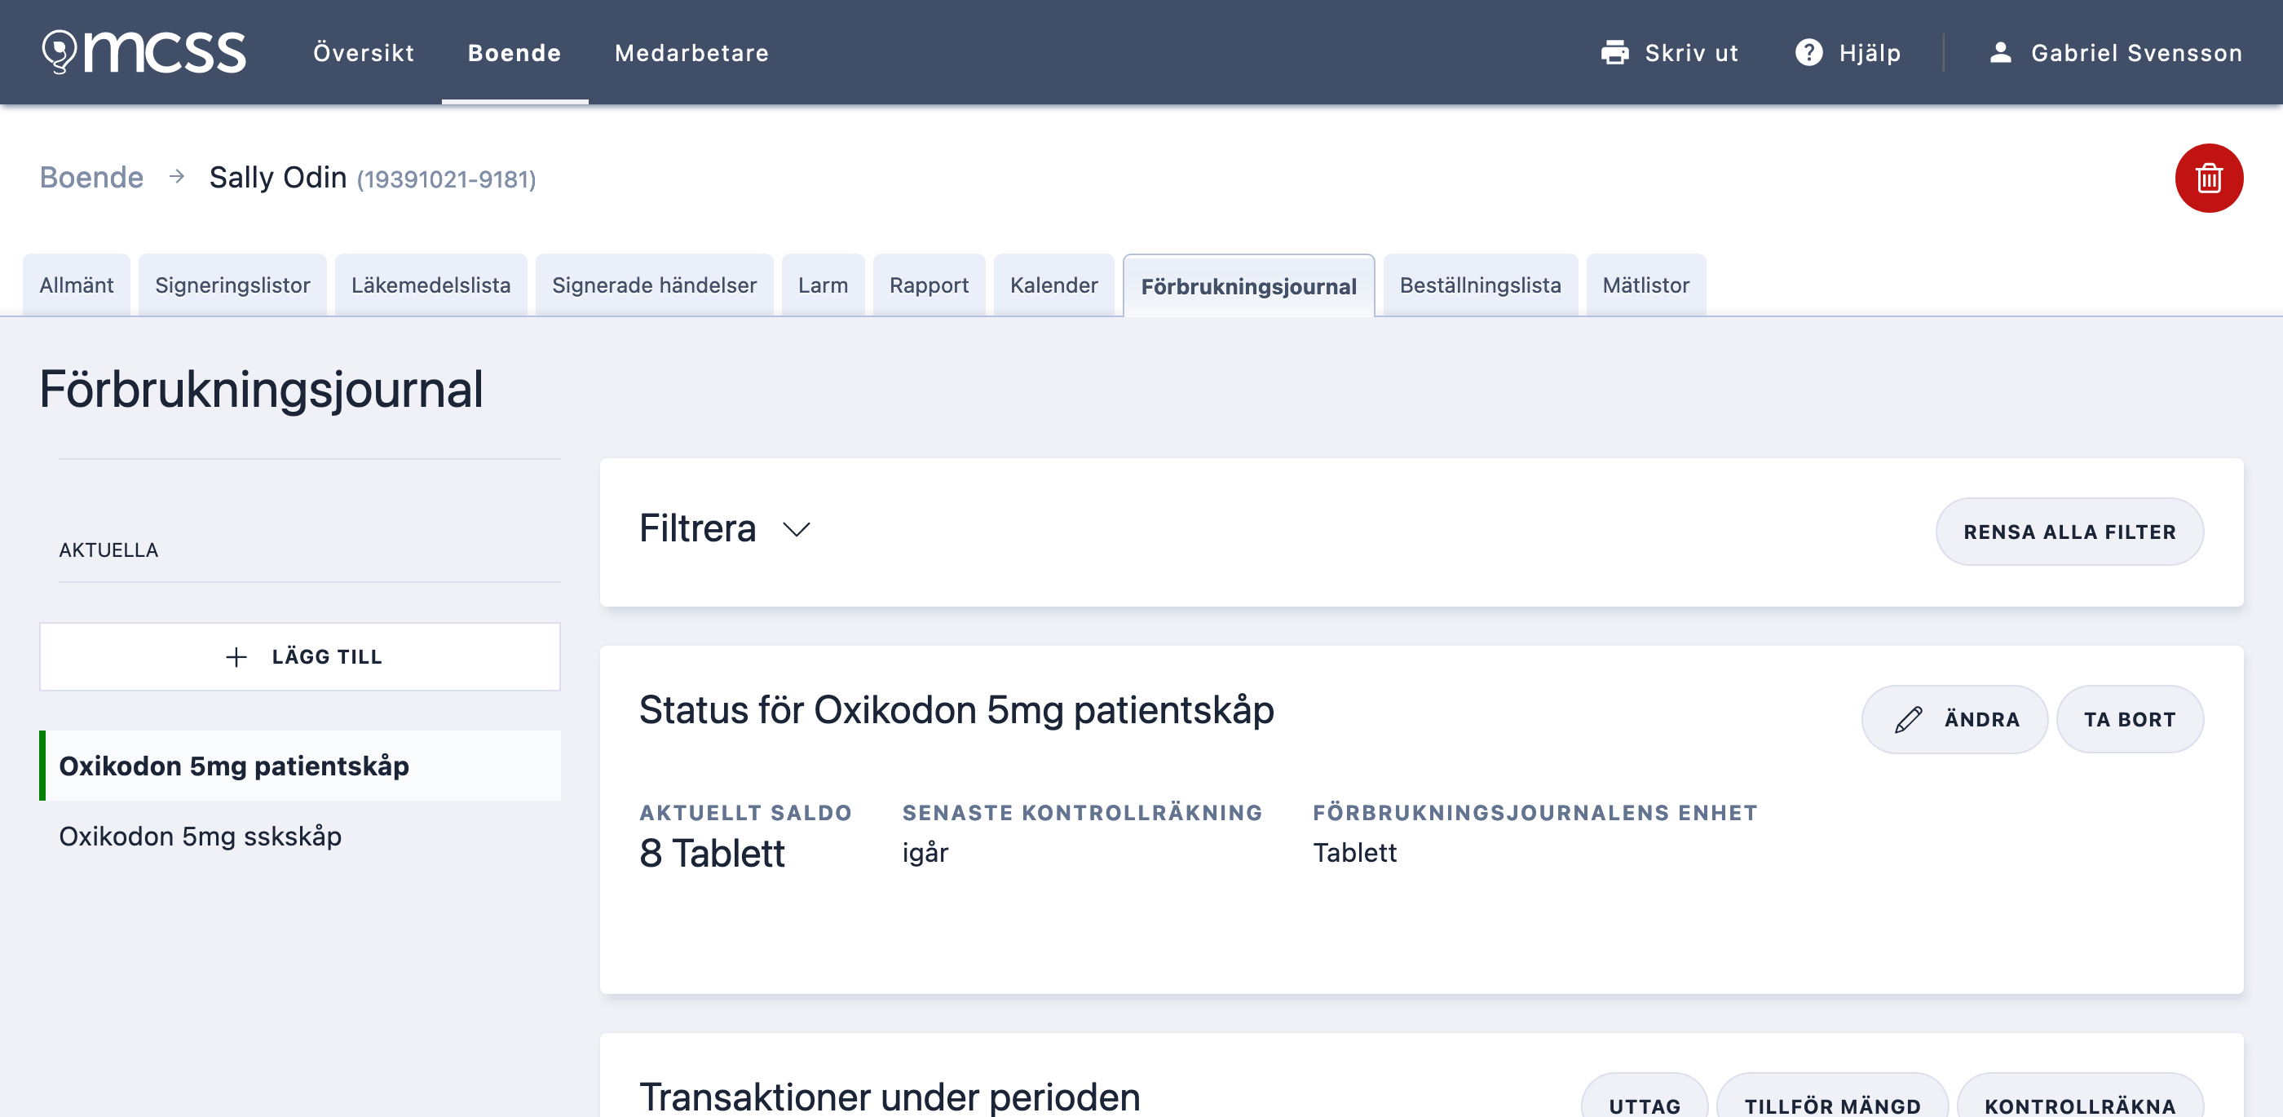
Task: Open the Signerade händelser tab
Action: pos(654,285)
